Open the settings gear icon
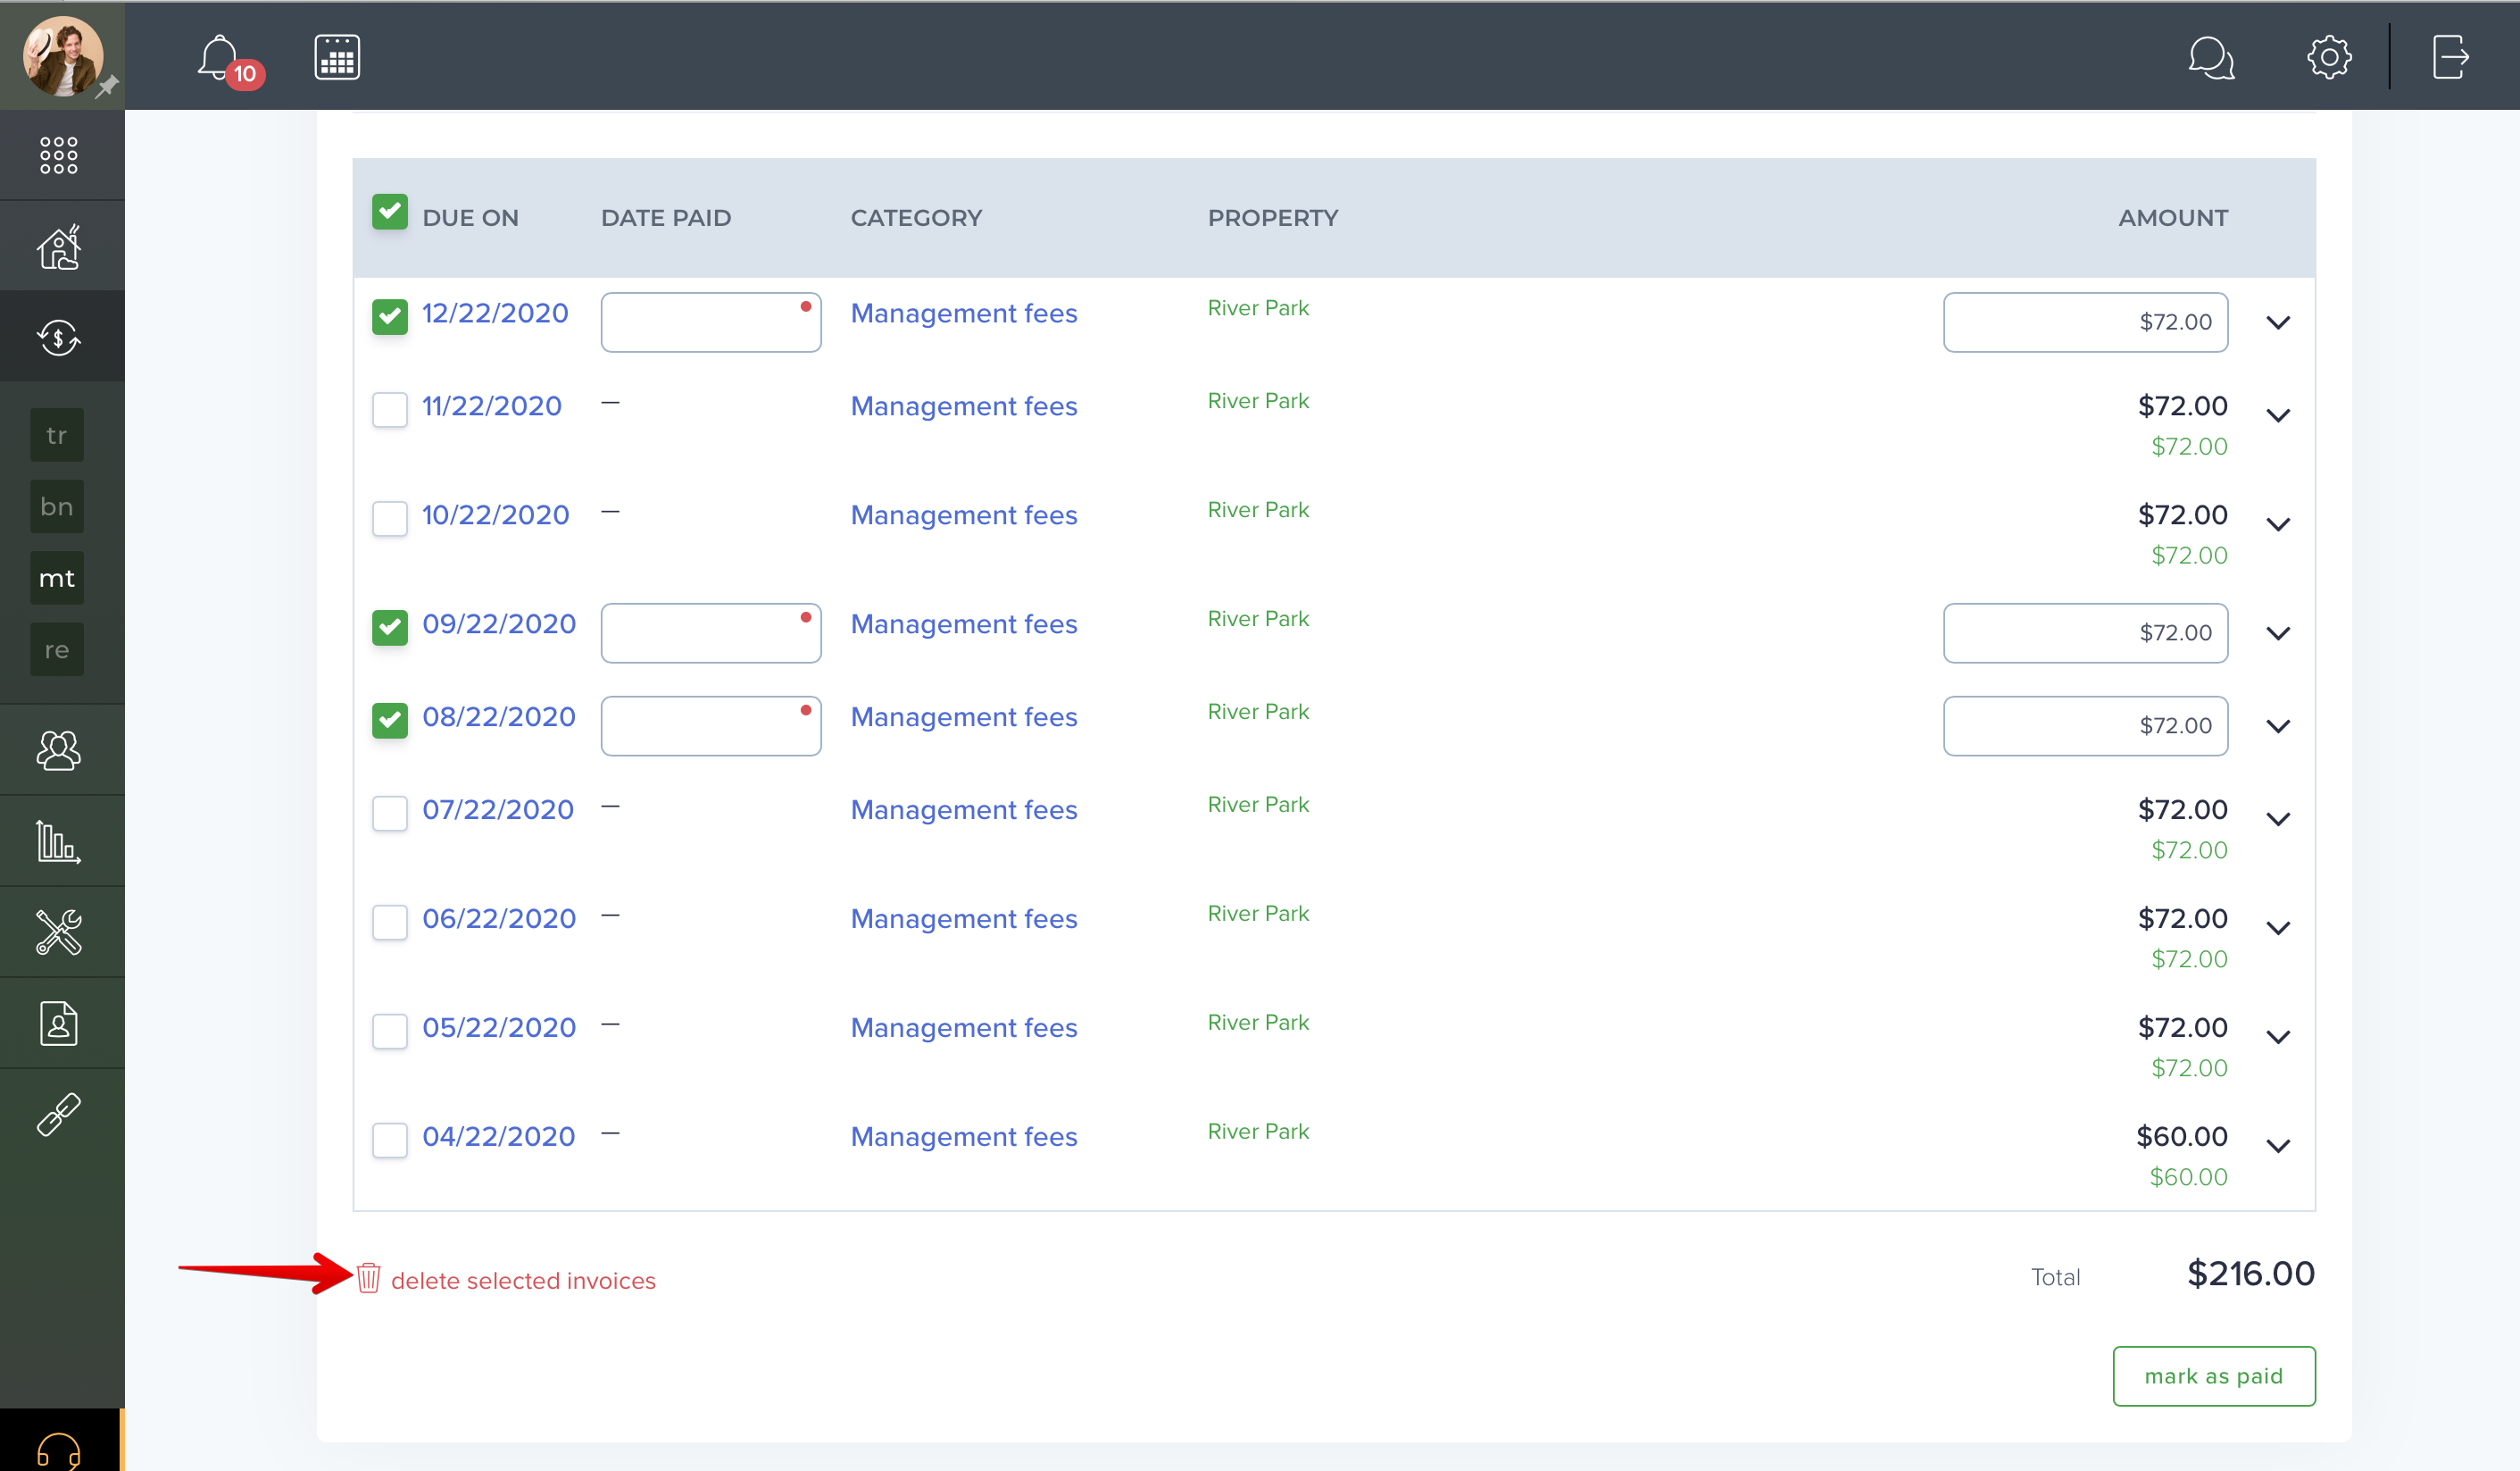Screen dimensions: 2520x1471 [x=2329, y=57]
